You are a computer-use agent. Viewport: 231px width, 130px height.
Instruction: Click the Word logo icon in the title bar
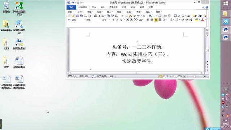68,3
